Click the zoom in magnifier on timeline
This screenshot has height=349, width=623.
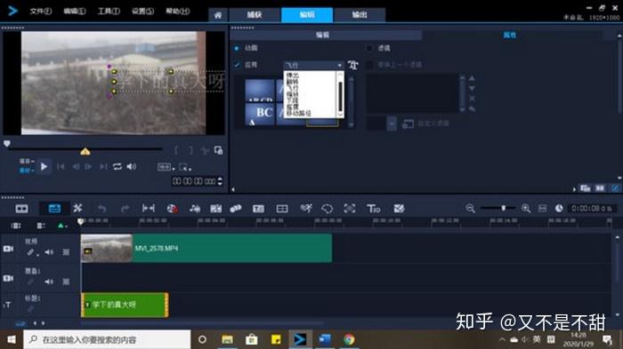coord(526,208)
